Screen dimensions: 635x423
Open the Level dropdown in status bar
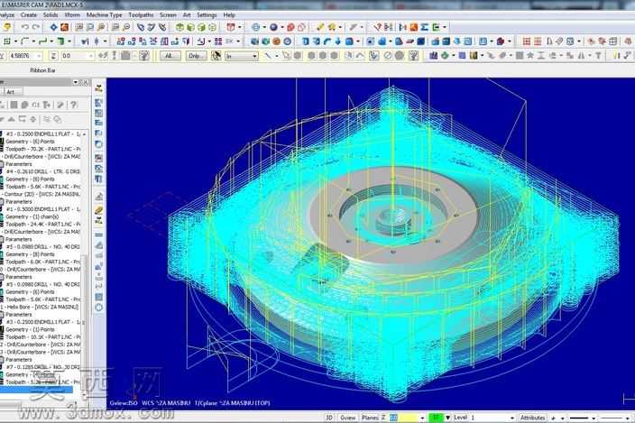click(512, 418)
